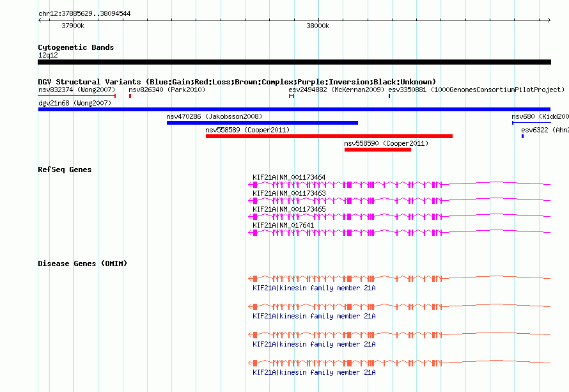
Task: Select KIF21A|NM_017641 transcript label
Action: [283, 225]
